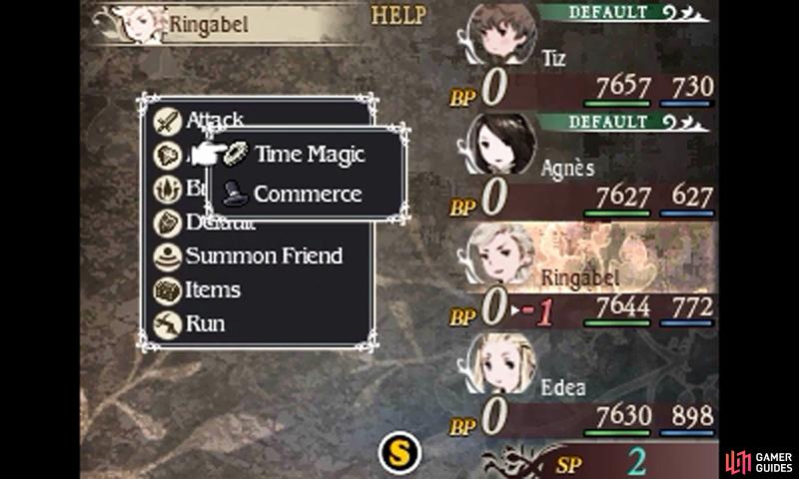Viewport: 799px width, 479px height.
Task: Choose Commerce from the submenu
Action: tap(308, 194)
